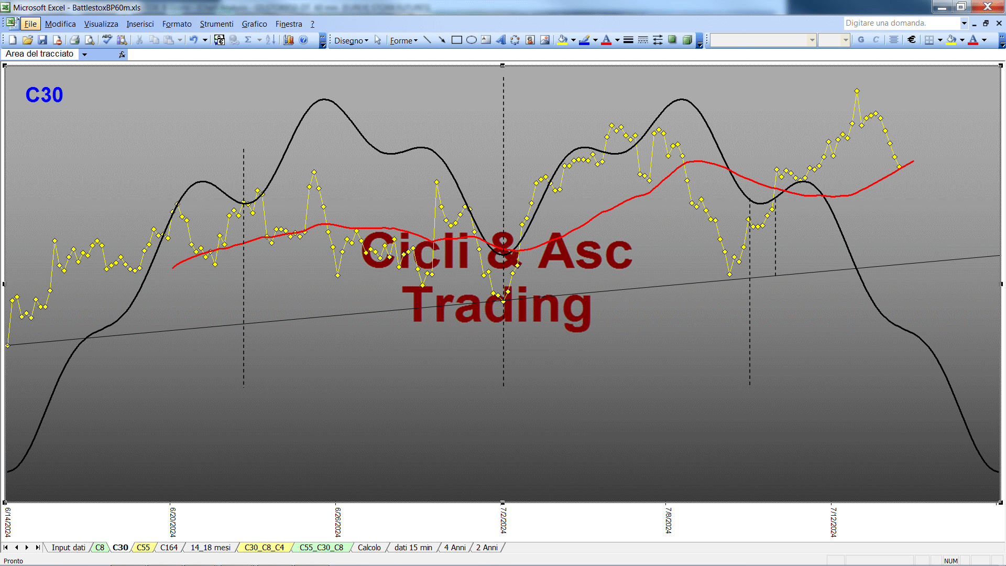The image size is (1006, 566).
Task: Switch to the C55 sheet tab
Action: [143, 547]
